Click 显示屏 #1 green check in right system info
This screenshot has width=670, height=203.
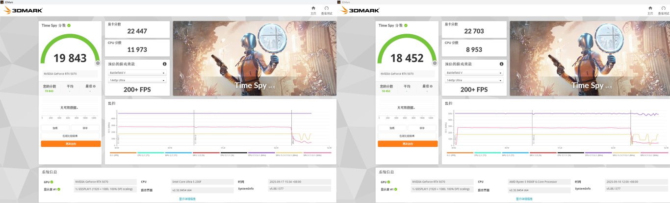395,189
